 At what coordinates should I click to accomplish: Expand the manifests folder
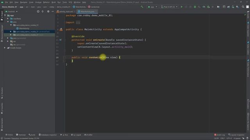click(x=8, y=19)
